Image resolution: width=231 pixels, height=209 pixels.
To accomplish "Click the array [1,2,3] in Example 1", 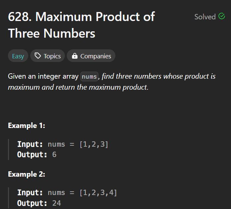I will pos(94,144).
